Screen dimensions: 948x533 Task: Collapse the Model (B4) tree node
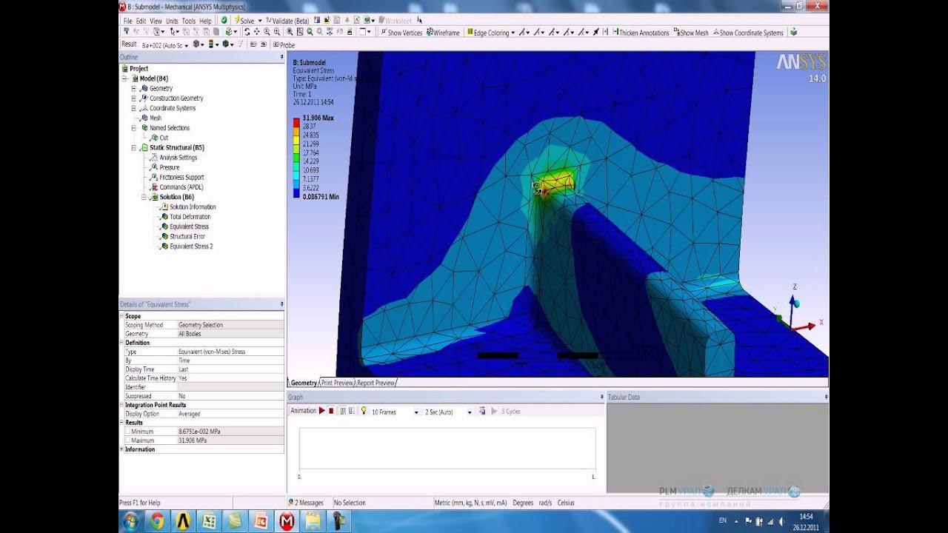coord(125,78)
